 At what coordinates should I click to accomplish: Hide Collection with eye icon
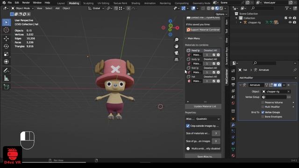[x=290, y=18]
